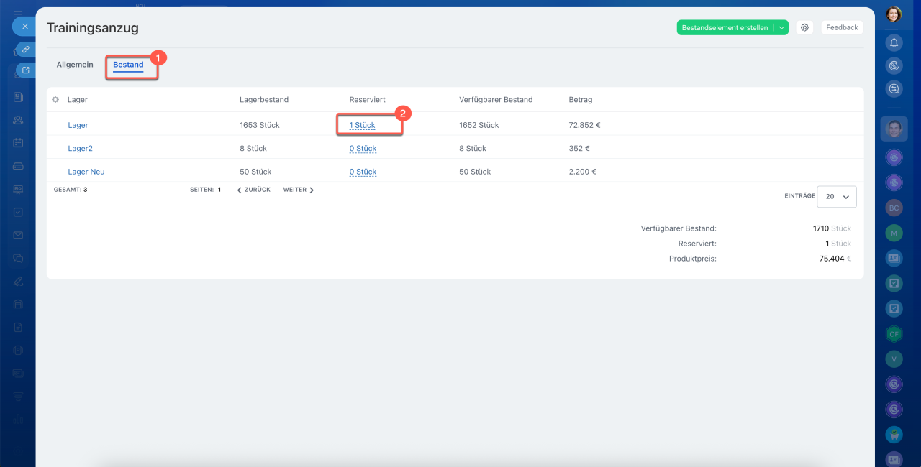Viewport: 921px width, 467px height.
Task: Open the chat bubbles icon in the left sidebar
Action: tap(18, 258)
